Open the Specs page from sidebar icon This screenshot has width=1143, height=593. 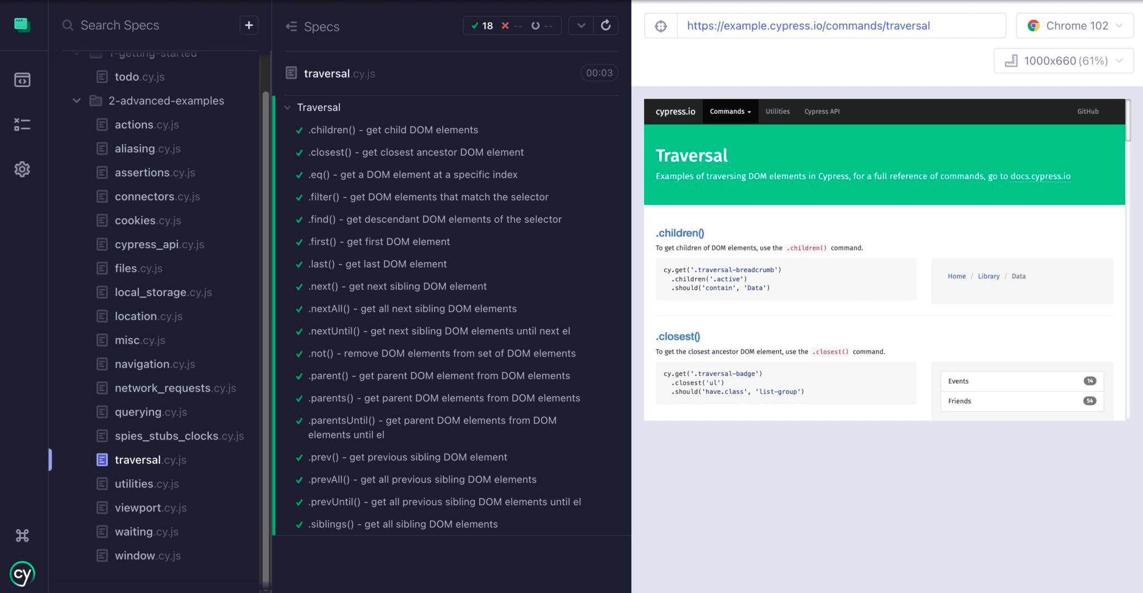(x=22, y=80)
